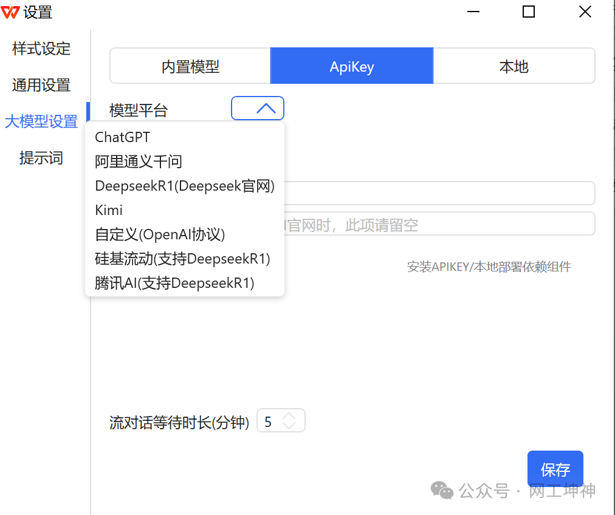
Task: Click the input field with 此项请留空 placeholder
Action: coord(439,223)
